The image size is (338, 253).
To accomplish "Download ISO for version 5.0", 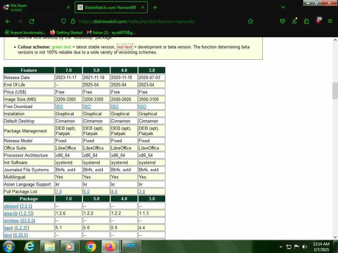I will [87, 106].
